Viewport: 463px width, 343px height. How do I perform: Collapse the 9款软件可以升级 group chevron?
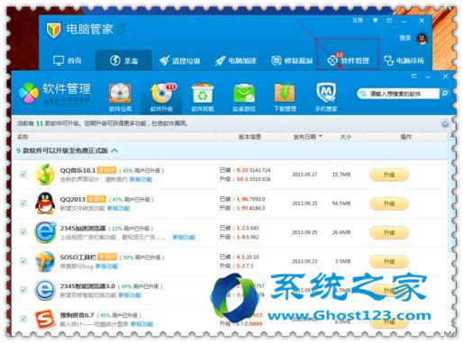pyautogui.click(x=114, y=150)
